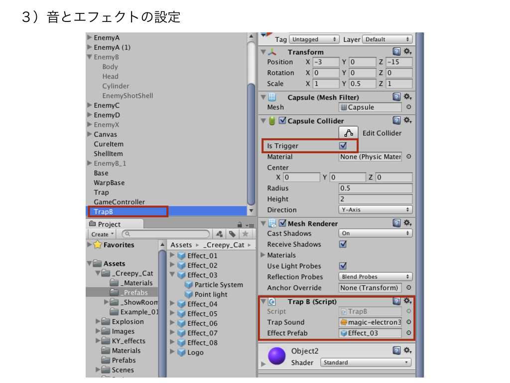Viewport: 510px width, 383px height.
Task: Click _Creepy_Cat in Assets breadcrumb
Action: (x=224, y=245)
